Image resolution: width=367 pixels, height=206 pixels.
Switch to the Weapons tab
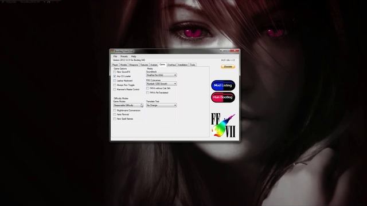pos(134,65)
